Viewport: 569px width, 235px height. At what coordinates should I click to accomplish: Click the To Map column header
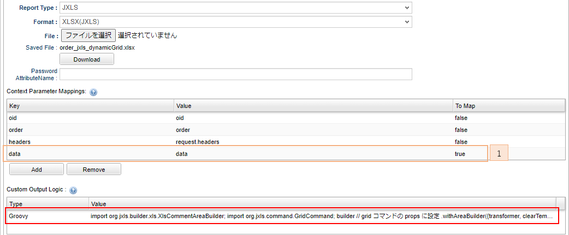(x=509, y=106)
